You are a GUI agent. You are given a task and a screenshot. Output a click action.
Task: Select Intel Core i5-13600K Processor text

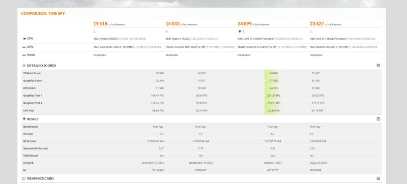tap(328, 39)
